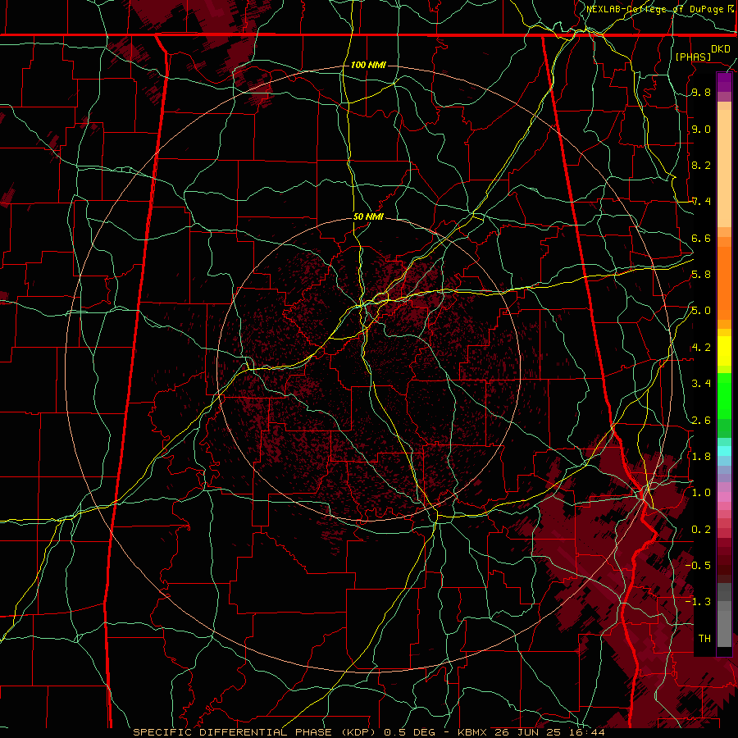The image size is (738, 738).
Task: Select the 9.0 value on the color scale
Action: tap(701, 130)
